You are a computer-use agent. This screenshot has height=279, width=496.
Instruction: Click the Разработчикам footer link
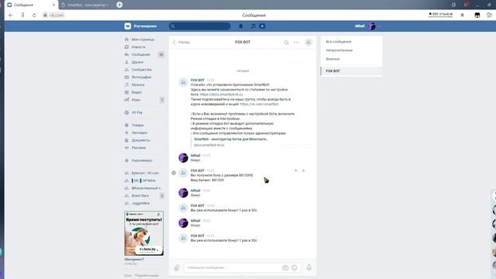pyautogui.click(x=146, y=276)
